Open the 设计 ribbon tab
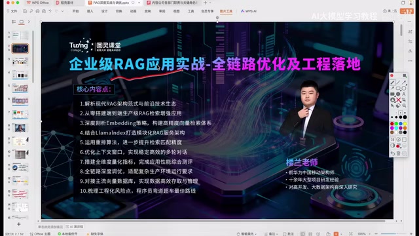Viewport: 419px width, 236px height. tap(105, 11)
